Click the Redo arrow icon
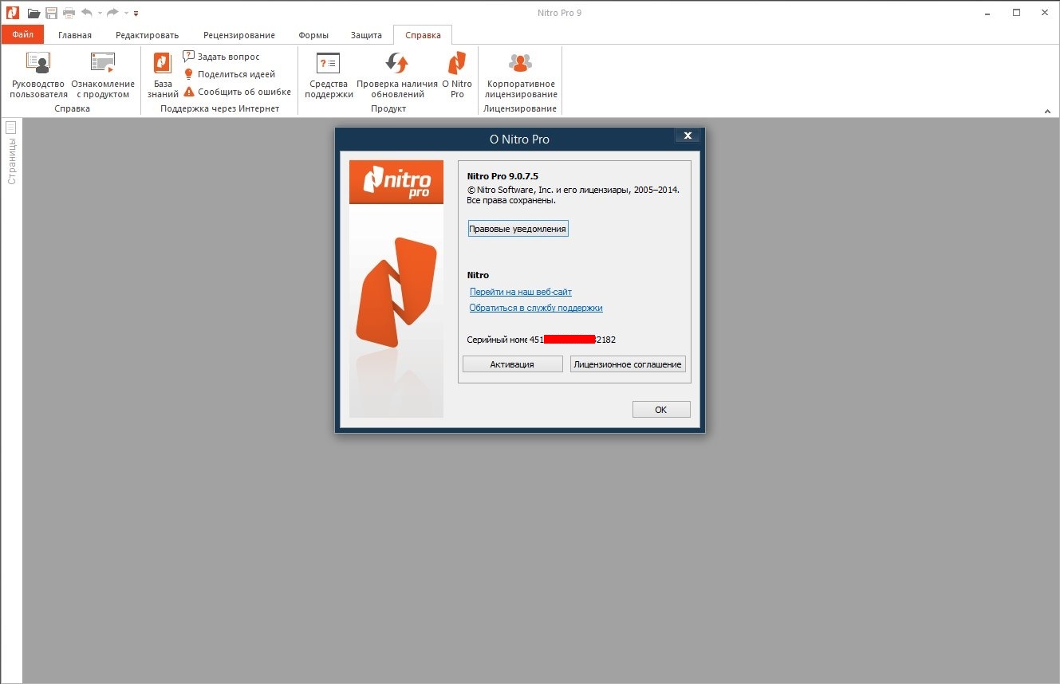1060x684 pixels. click(112, 13)
